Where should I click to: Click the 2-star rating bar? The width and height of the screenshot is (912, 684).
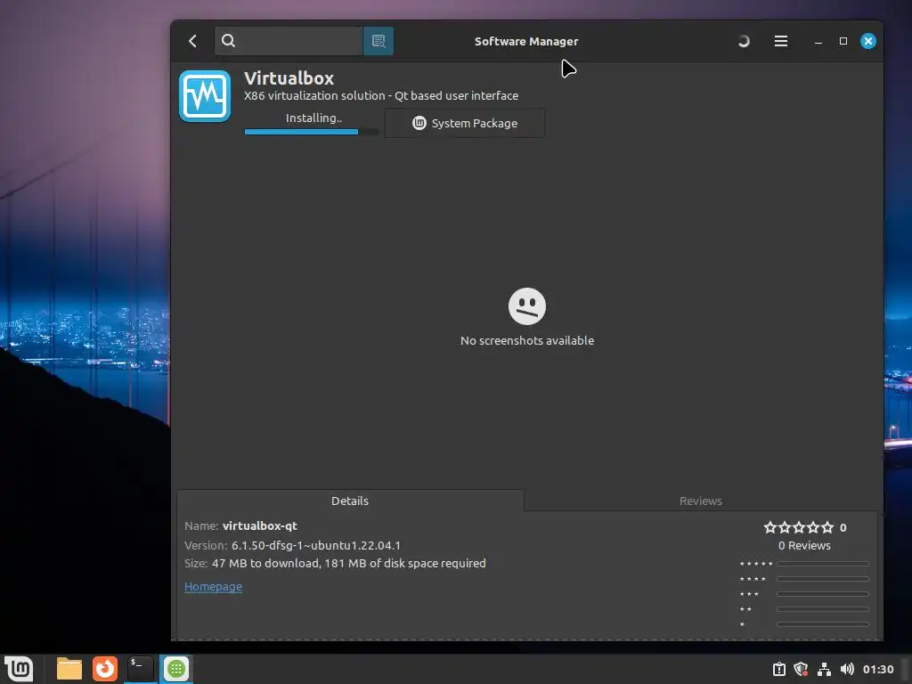point(823,609)
